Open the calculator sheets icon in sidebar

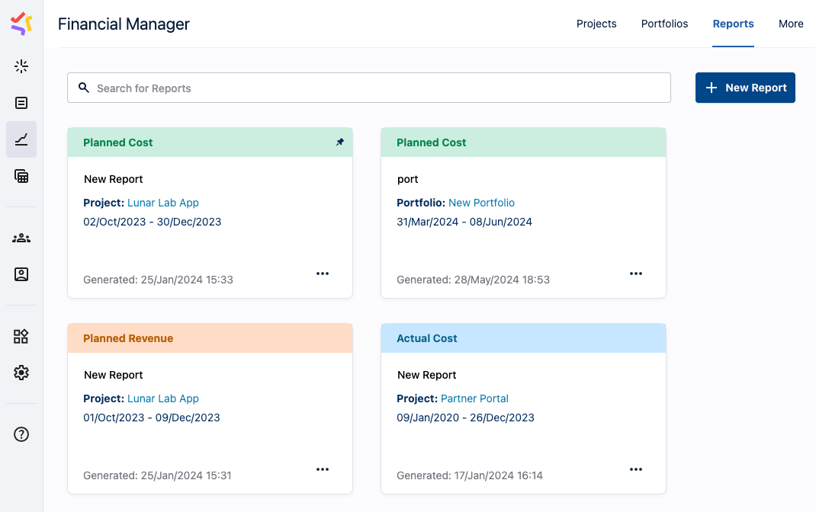pyautogui.click(x=21, y=176)
